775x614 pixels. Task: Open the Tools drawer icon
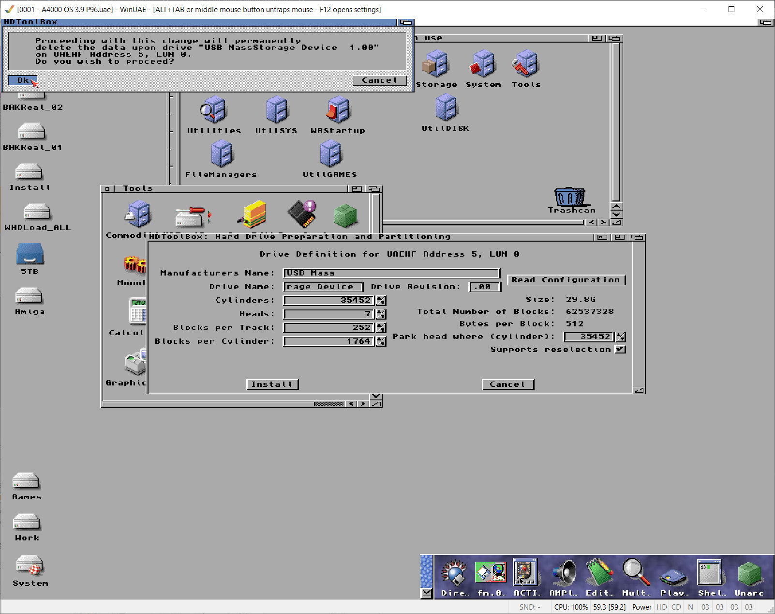coord(526,64)
